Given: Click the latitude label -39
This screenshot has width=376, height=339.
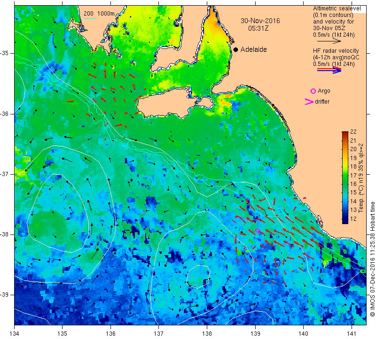Looking at the screenshot, I should click(x=5, y=295).
